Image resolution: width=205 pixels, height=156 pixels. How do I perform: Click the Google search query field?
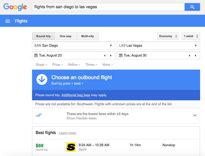click(108, 7)
